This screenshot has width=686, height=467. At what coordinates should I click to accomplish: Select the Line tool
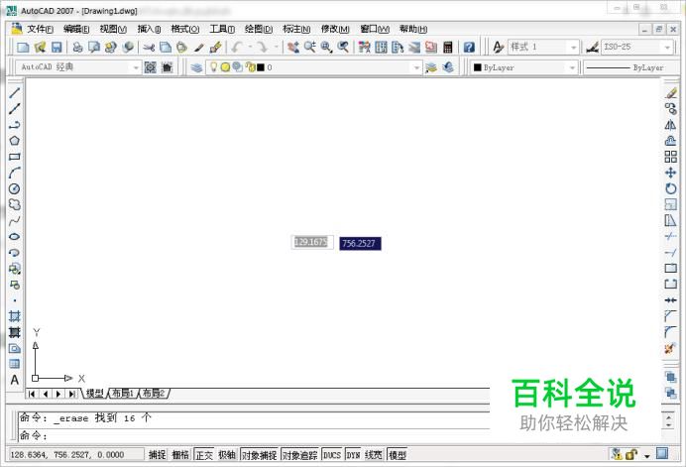[x=15, y=93]
